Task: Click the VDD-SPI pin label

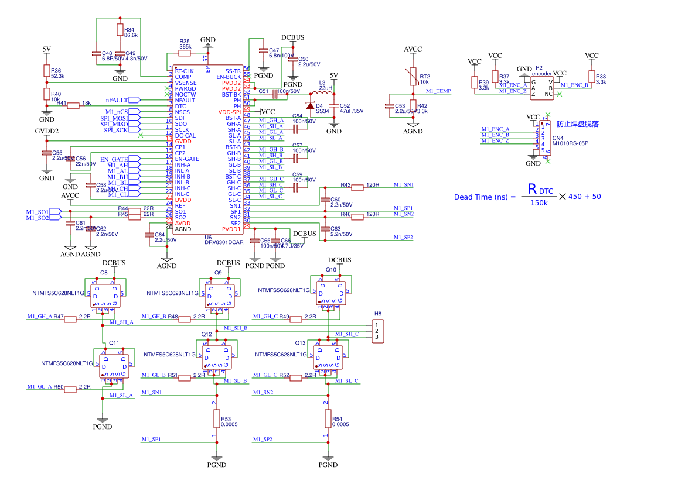Action: [x=230, y=112]
